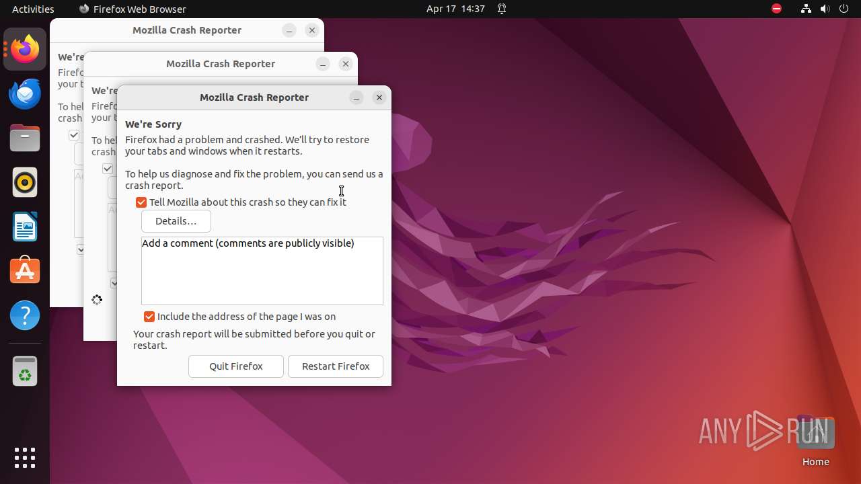The width and height of the screenshot is (861, 484).
Task: Open the power menu icon
Action: (844, 9)
